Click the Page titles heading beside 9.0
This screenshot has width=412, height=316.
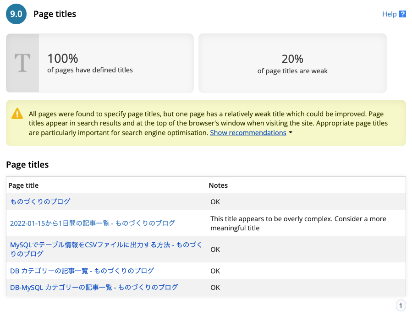55,14
